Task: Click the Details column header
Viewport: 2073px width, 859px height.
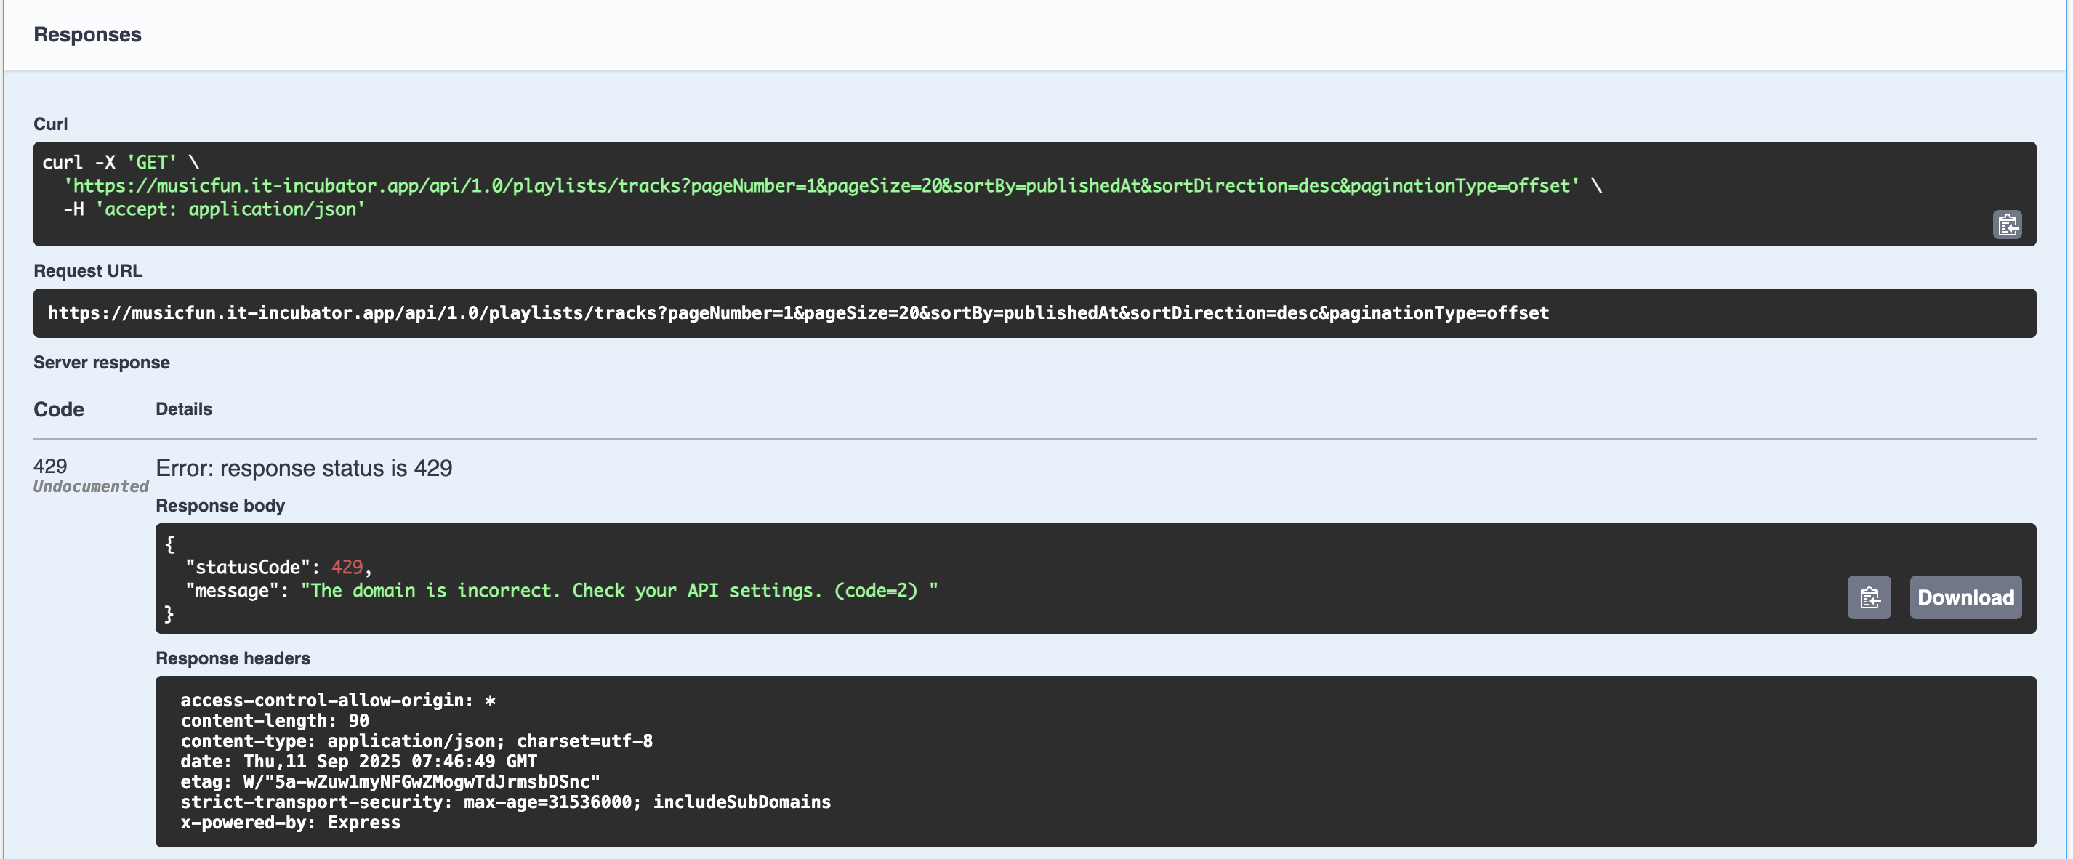Action: [183, 408]
